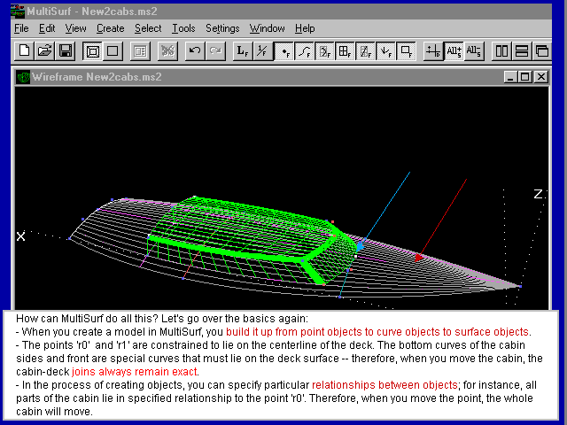Viewport: 567px width, 425px height.
Task: Open the Tools menu
Action: pyautogui.click(x=183, y=28)
